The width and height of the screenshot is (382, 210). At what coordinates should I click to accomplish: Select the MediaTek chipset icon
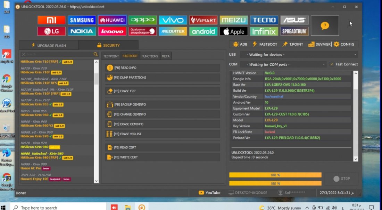coord(173,31)
